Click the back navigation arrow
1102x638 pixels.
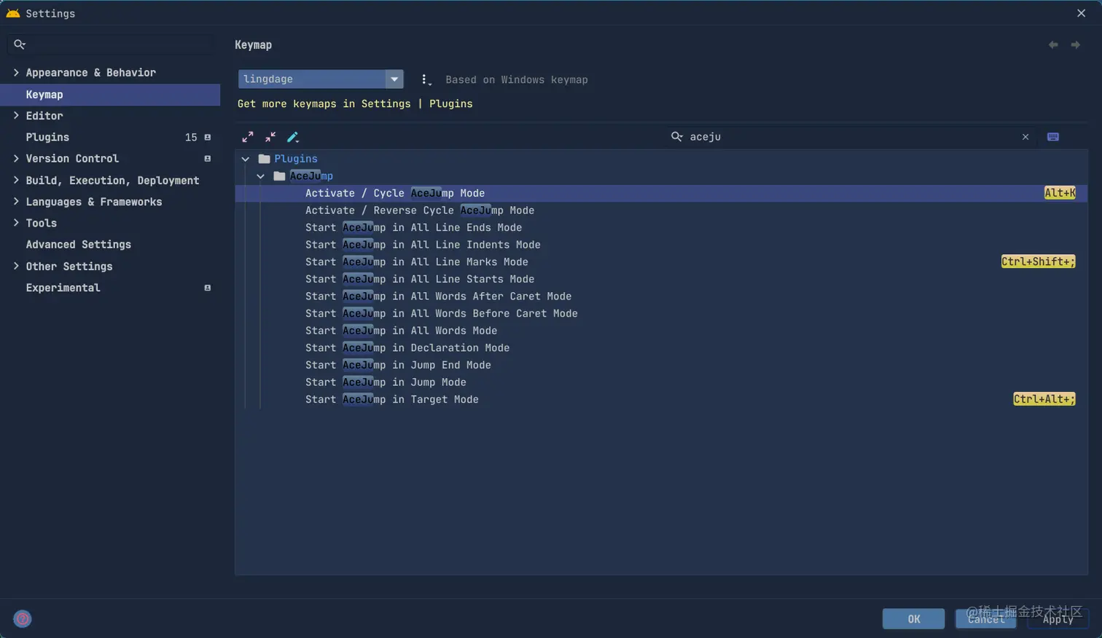coord(1053,45)
